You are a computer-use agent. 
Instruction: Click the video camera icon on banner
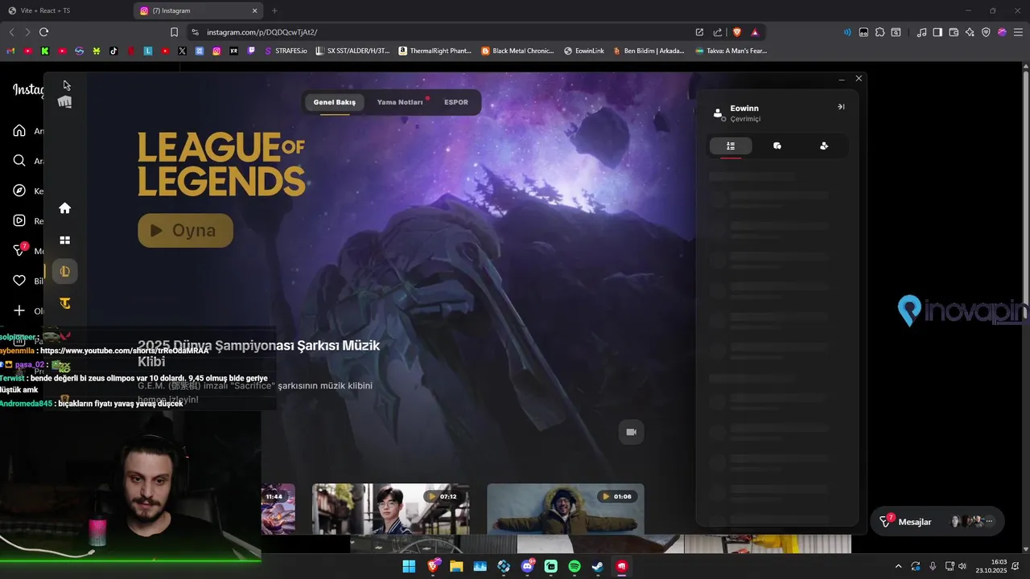[x=631, y=432]
